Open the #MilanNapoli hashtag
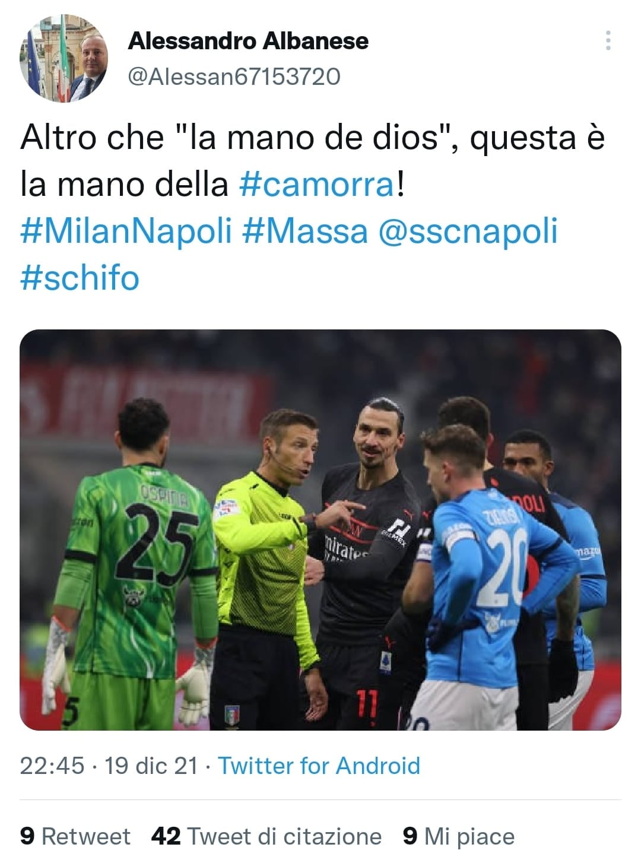641x863 pixels. [x=126, y=231]
